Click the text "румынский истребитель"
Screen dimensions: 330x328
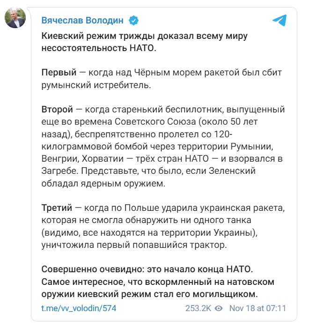click(x=101, y=85)
